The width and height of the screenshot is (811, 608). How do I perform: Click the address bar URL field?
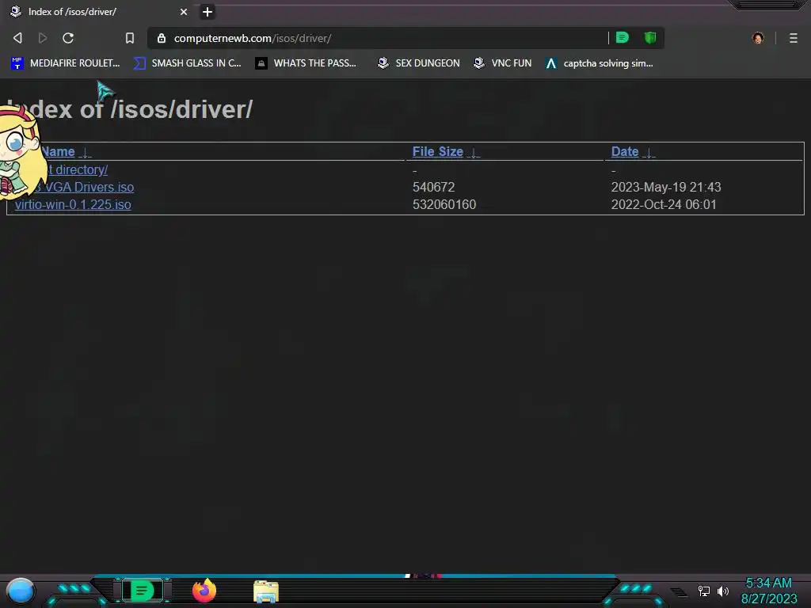click(383, 38)
